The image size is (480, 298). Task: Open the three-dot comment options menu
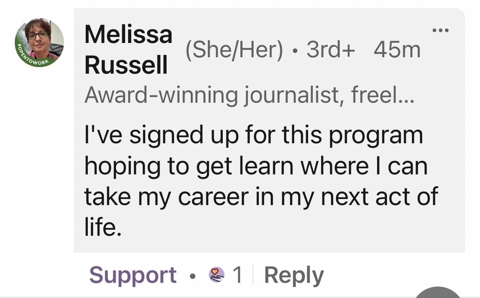click(441, 30)
